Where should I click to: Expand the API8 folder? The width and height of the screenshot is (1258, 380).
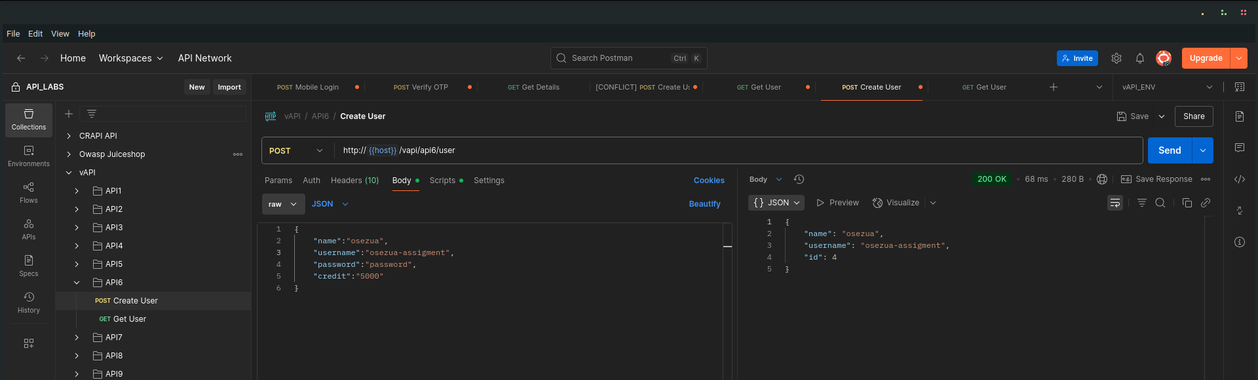[77, 356]
